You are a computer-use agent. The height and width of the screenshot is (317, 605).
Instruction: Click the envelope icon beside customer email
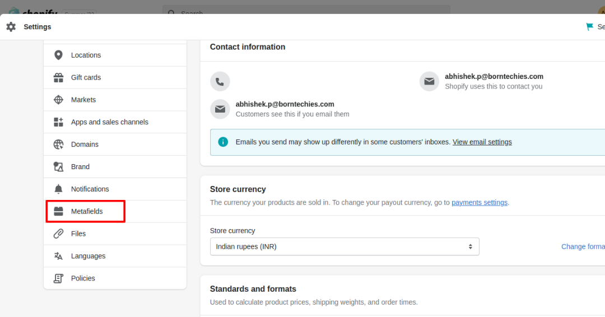pos(220,109)
